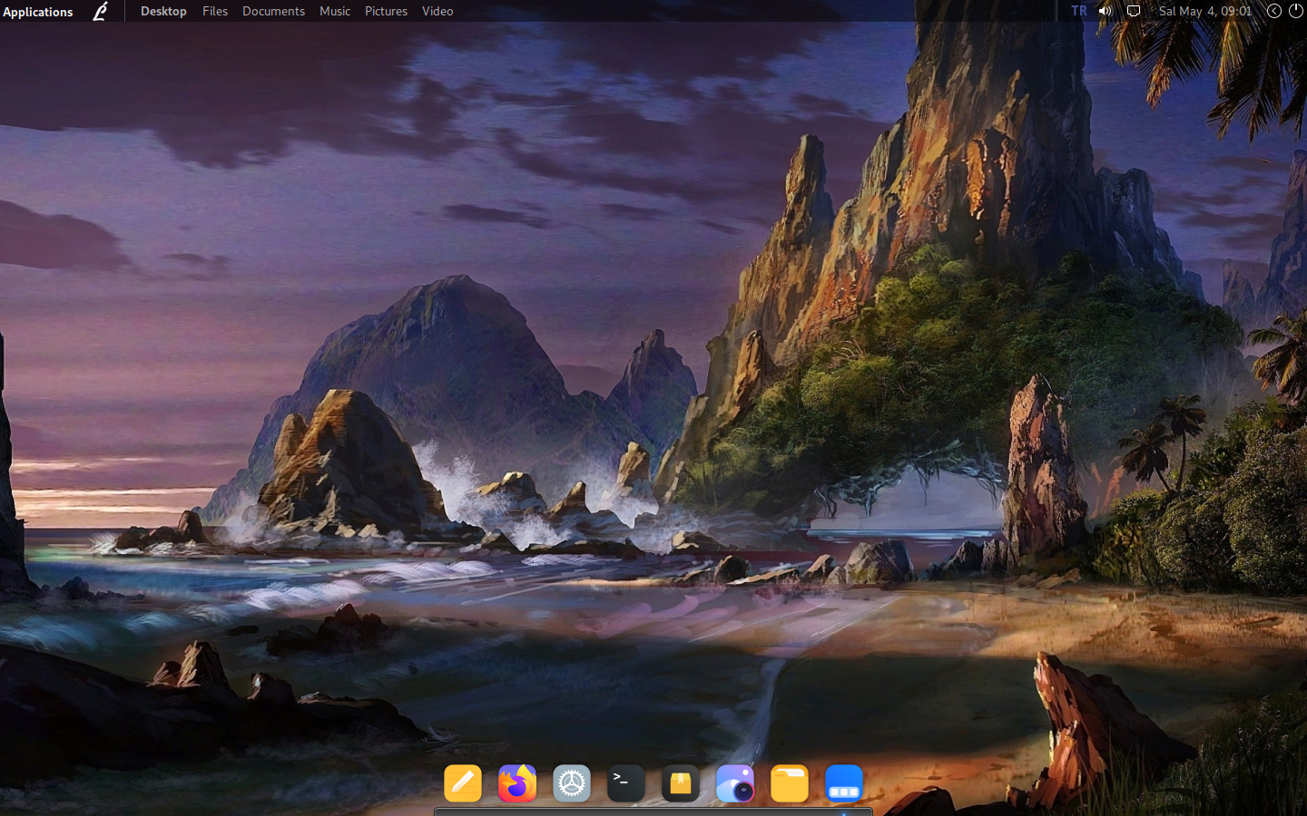1307x816 pixels.
Task: Open the package archive app in dock
Action: (681, 783)
